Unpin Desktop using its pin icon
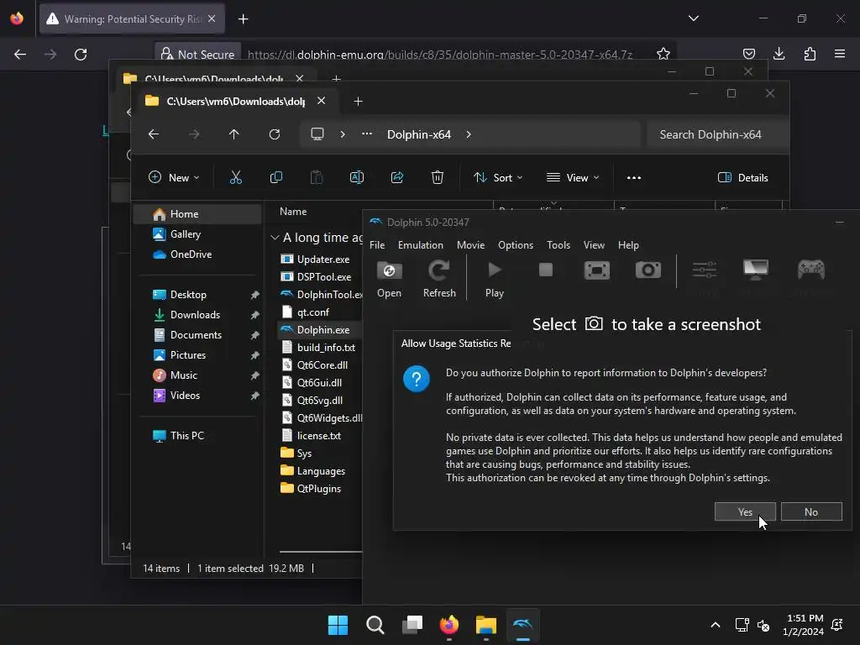The width and height of the screenshot is (860, 645). [254, 295]
